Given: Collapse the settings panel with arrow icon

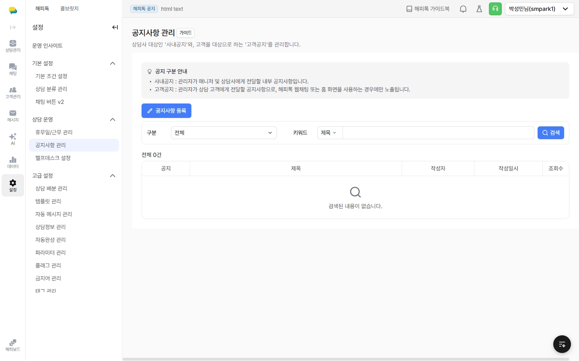Looking at the screenshot, I should coord(115,27).
